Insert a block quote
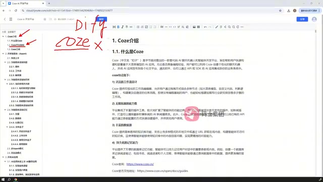This screenshot has width=323, height=182. pyautogui.click(x=162, y=27)
